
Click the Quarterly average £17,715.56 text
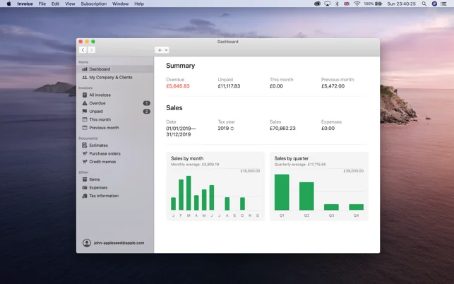click(300, 165)
